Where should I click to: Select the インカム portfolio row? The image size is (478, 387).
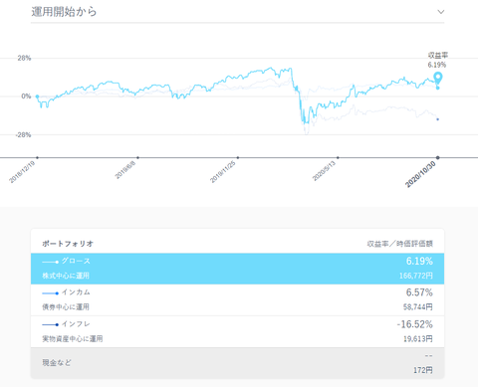237,299
